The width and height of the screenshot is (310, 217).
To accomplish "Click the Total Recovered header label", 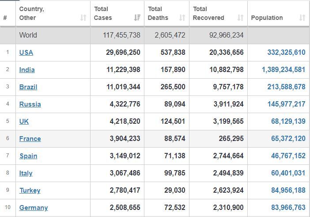I will [x=208, y=13].
